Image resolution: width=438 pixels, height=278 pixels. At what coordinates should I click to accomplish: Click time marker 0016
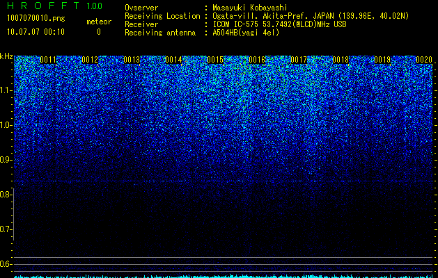[257, 60]
